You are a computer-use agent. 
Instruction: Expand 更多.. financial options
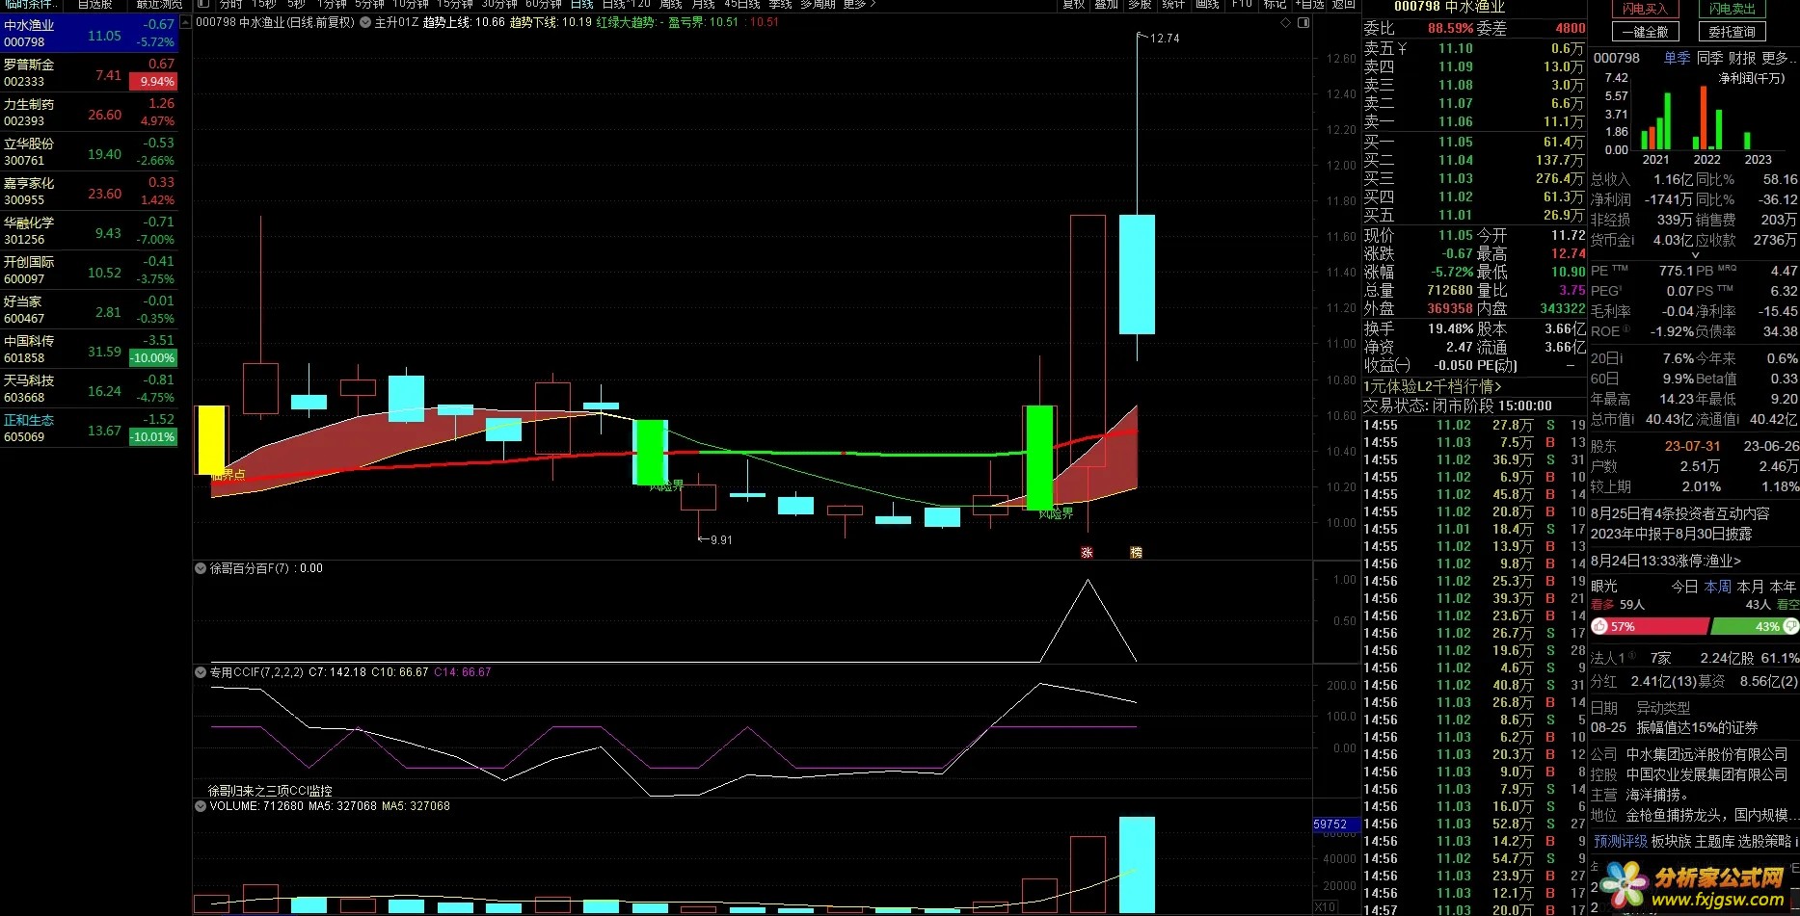[1779, 58]
